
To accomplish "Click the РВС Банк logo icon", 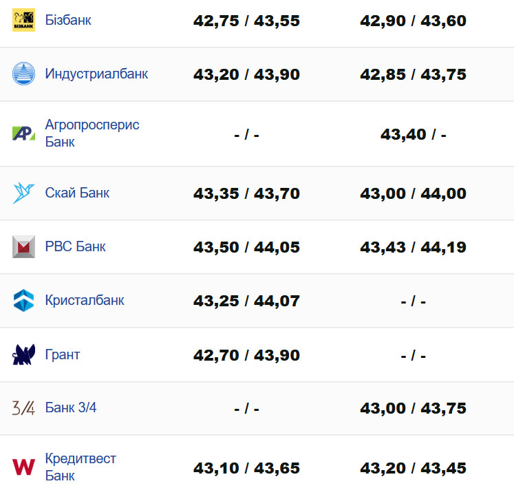I will tap(23, 246).
